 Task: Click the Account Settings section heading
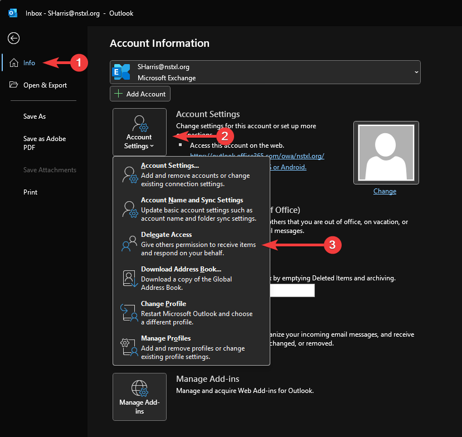[x=208, y=114]
